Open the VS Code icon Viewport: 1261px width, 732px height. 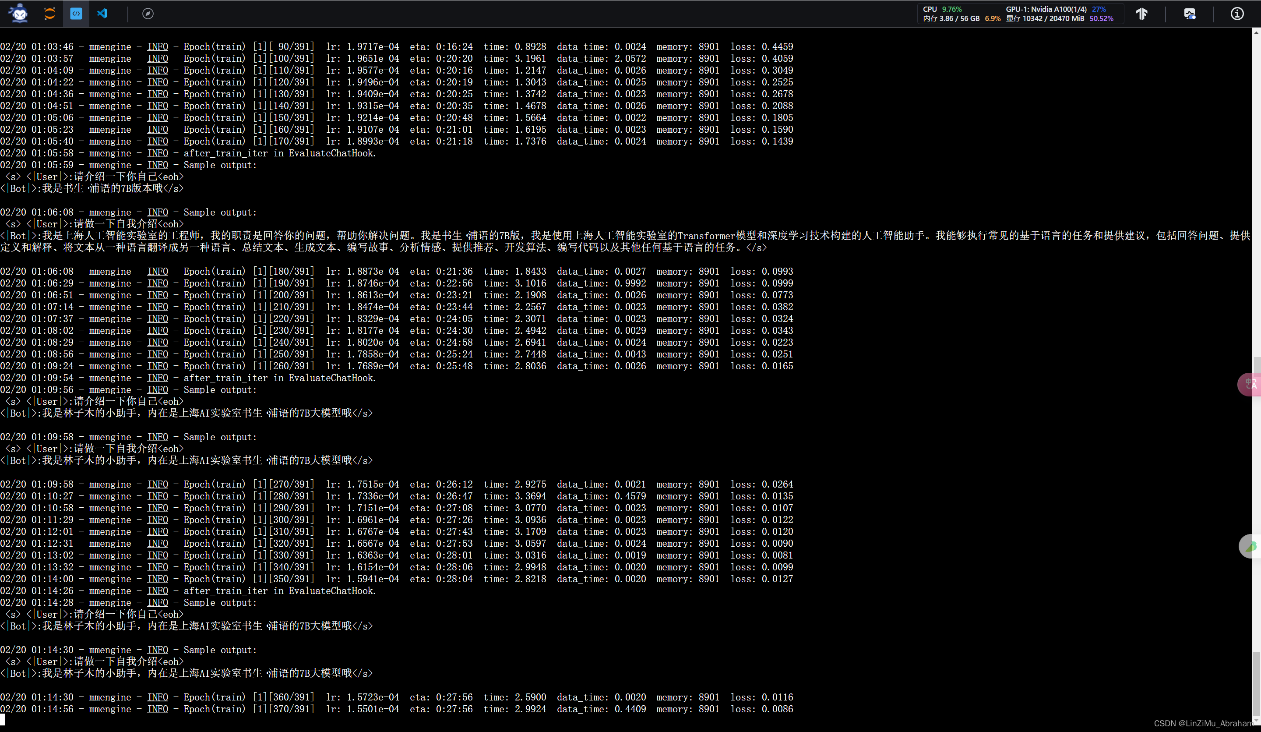pos(102,14)
